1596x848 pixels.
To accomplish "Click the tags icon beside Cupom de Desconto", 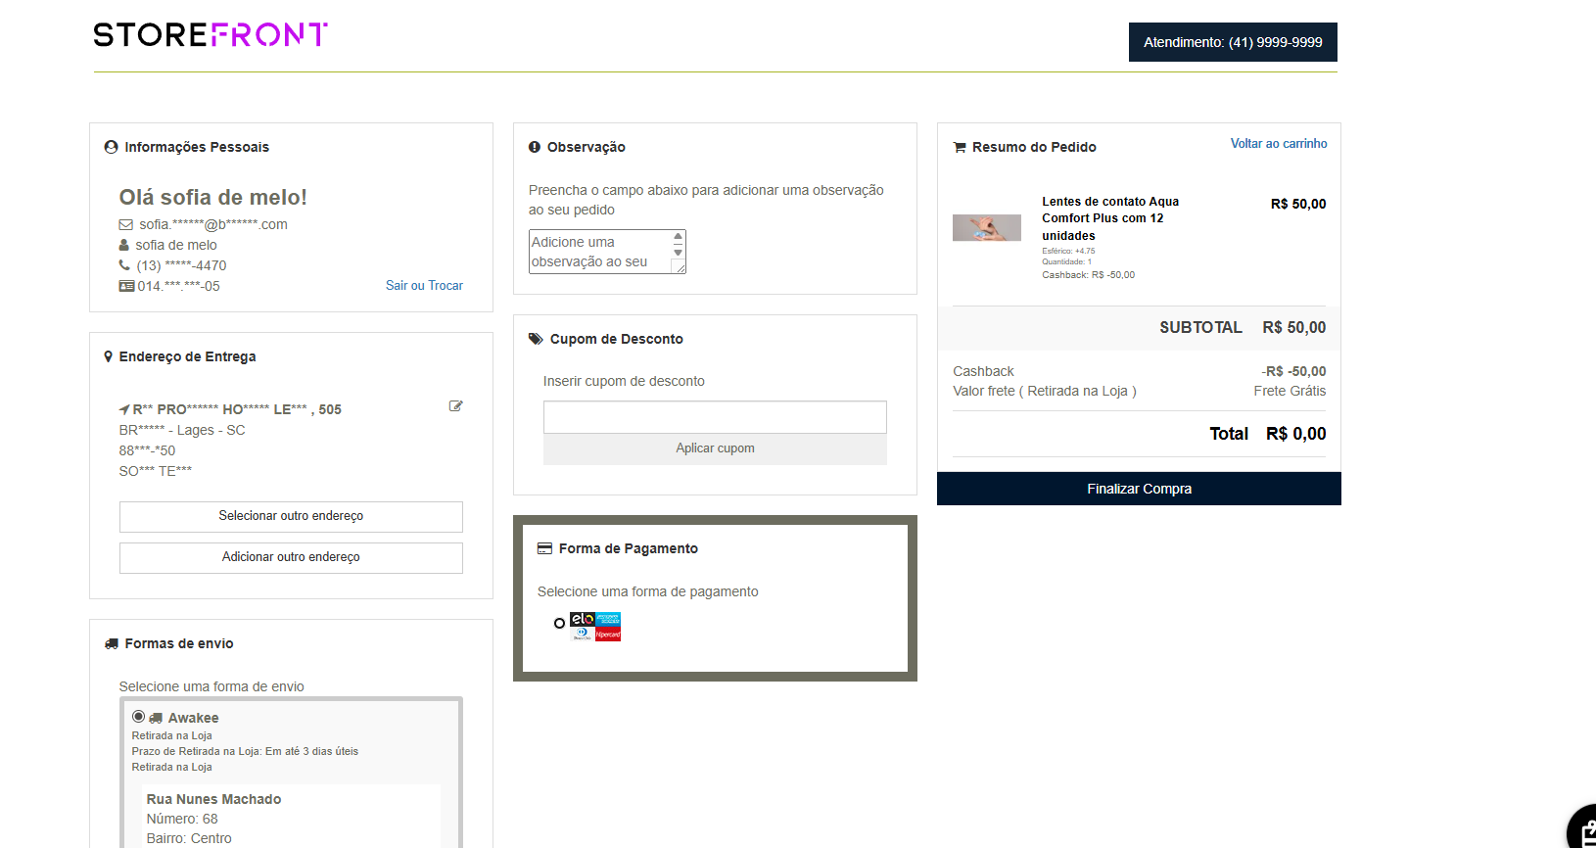I will 536,339.
